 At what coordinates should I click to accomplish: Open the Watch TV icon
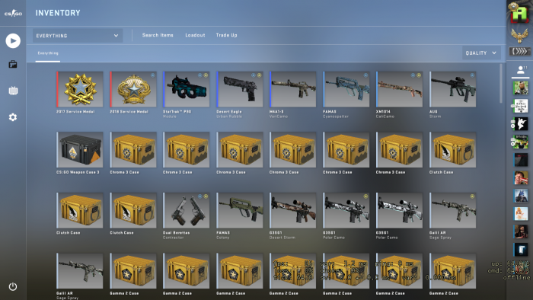click(x=13, y=91)
